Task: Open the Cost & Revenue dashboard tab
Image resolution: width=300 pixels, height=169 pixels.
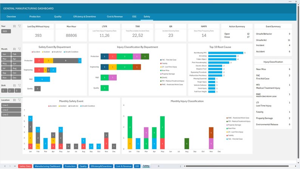Action: pyautogui.click(x=115, y=17)
